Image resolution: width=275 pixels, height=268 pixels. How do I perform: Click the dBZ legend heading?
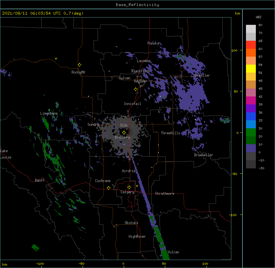click(258, 17)
